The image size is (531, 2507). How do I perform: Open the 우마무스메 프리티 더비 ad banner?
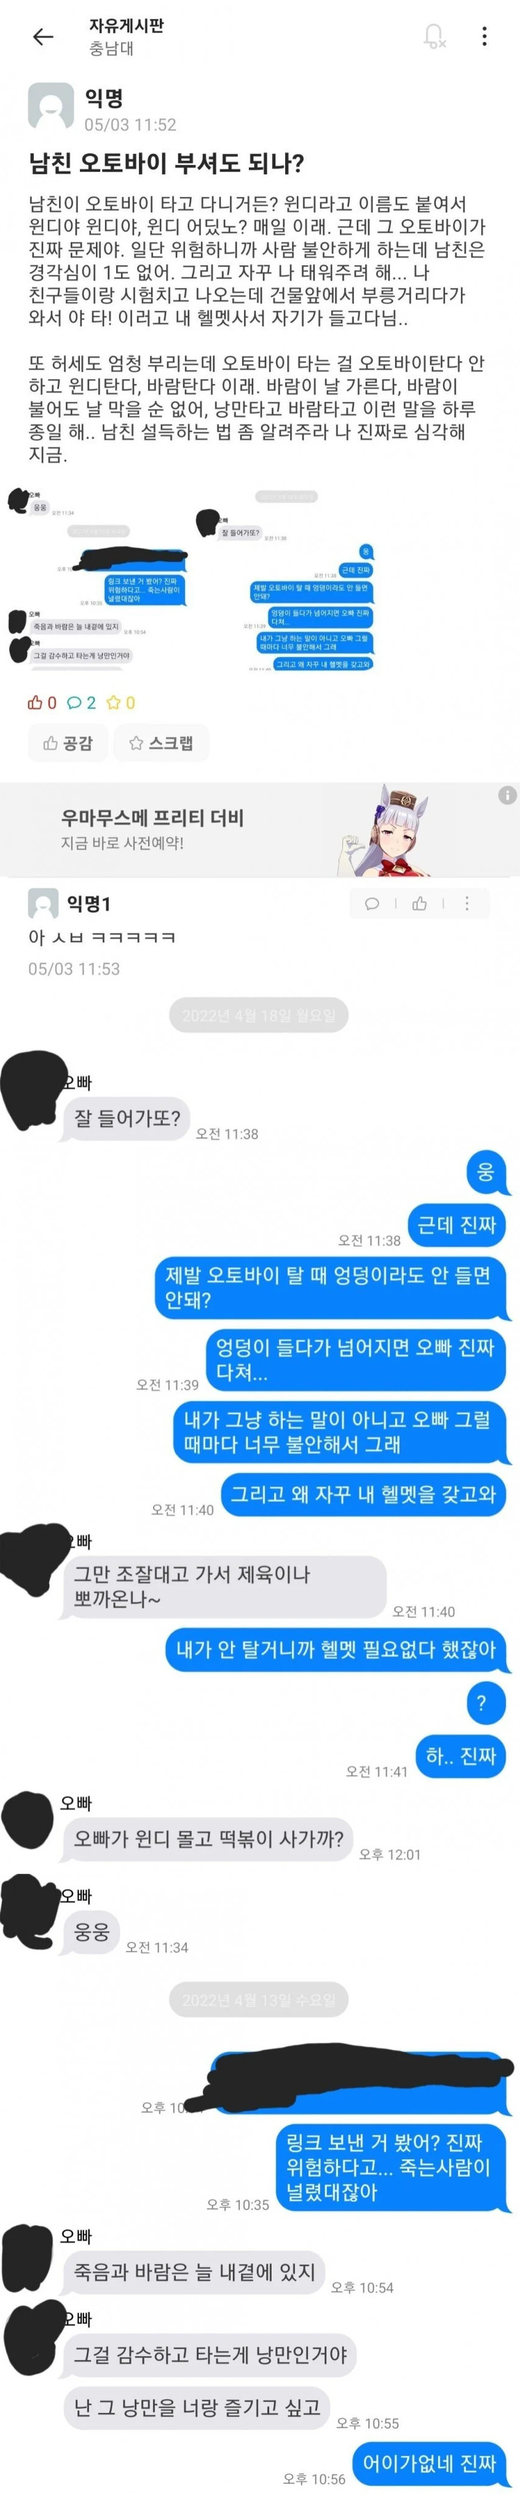click(x=260, y=829)
